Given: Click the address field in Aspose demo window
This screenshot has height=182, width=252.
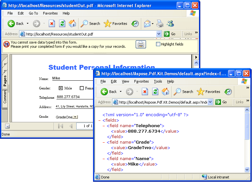Looking at the screenshot, I should tap(163, 102).
